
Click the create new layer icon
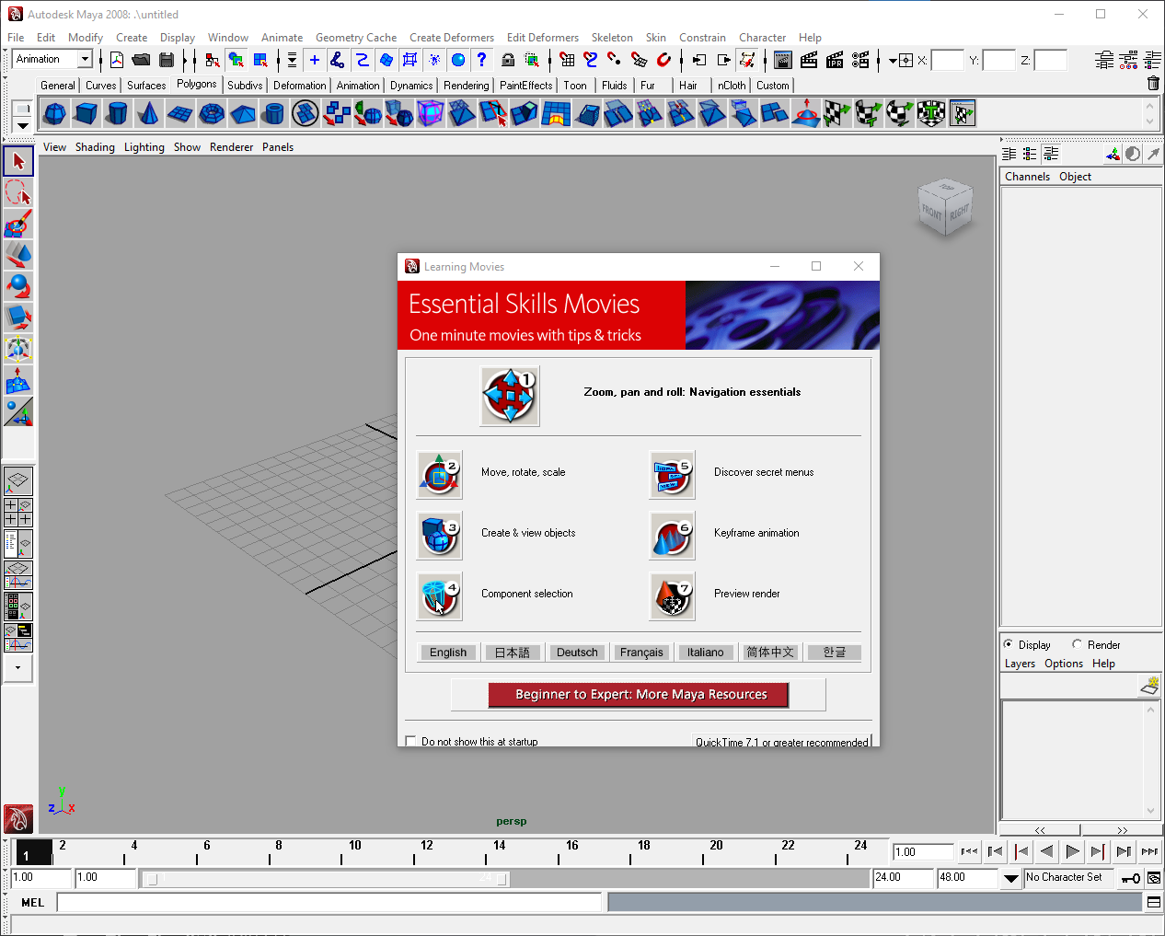tap(1149, 686)
